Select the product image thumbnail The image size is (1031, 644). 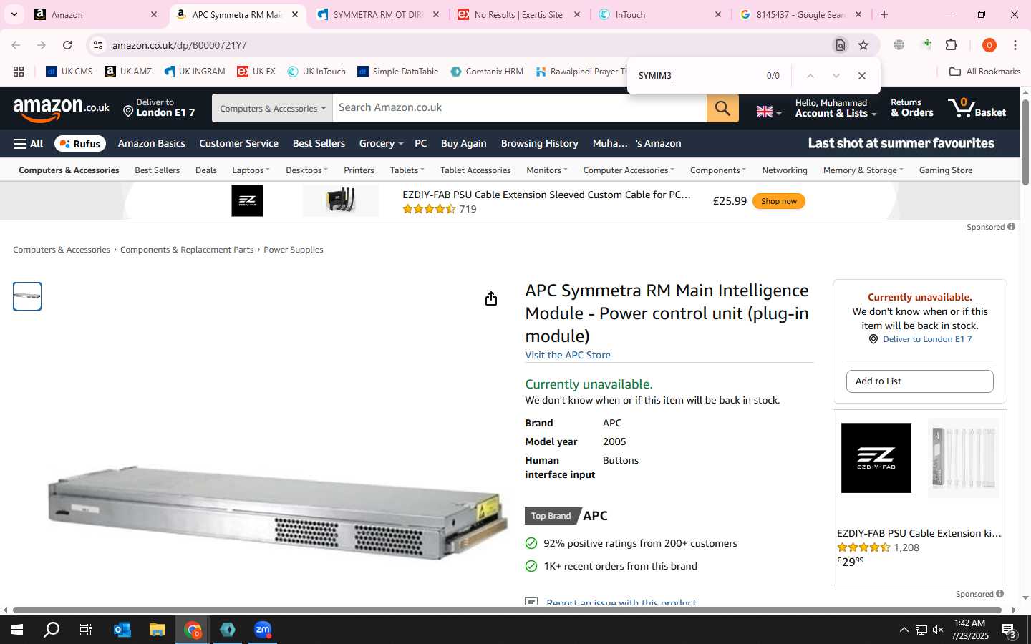click(x=27, y=296)
